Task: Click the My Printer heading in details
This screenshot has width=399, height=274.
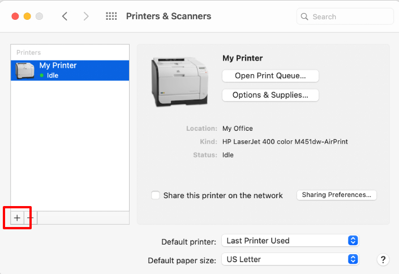Action: 242,58
